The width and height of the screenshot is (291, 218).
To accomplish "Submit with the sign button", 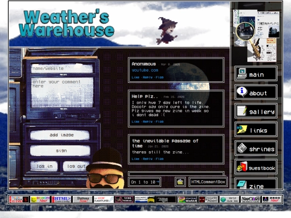I will click(x=60, y=151).
